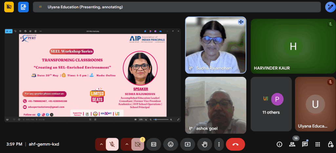Turn on closed captions
The height and width of the screenshot is (153, 336).
click(154, 144)
